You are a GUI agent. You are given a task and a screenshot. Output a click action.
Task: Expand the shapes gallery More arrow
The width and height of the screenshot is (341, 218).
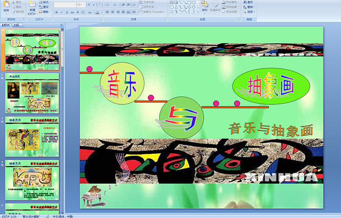point(198,11)
